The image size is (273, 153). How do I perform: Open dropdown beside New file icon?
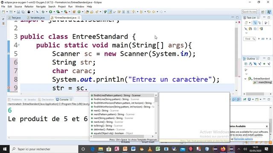click(x=7, y=12)
